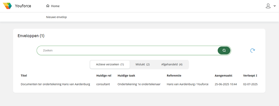The image size is (279, 106).
Task: Open the user profile icon
Action: (x=268, y=6)
